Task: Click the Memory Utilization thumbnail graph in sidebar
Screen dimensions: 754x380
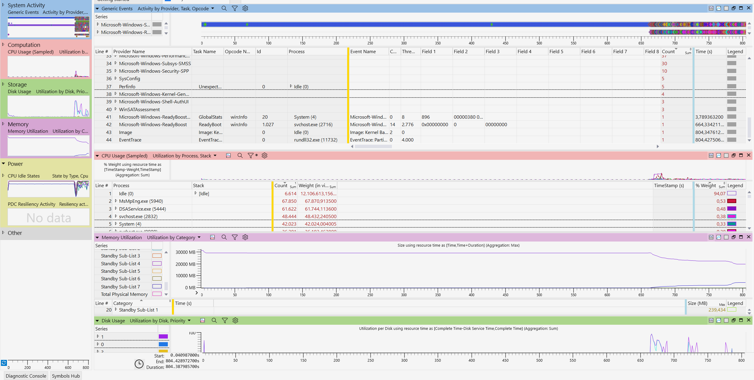Action: click(x=48, y=146)
